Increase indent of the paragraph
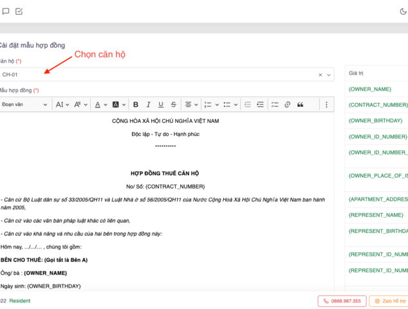The width and height of the screenshot is (408, 309). click(260, 104)
